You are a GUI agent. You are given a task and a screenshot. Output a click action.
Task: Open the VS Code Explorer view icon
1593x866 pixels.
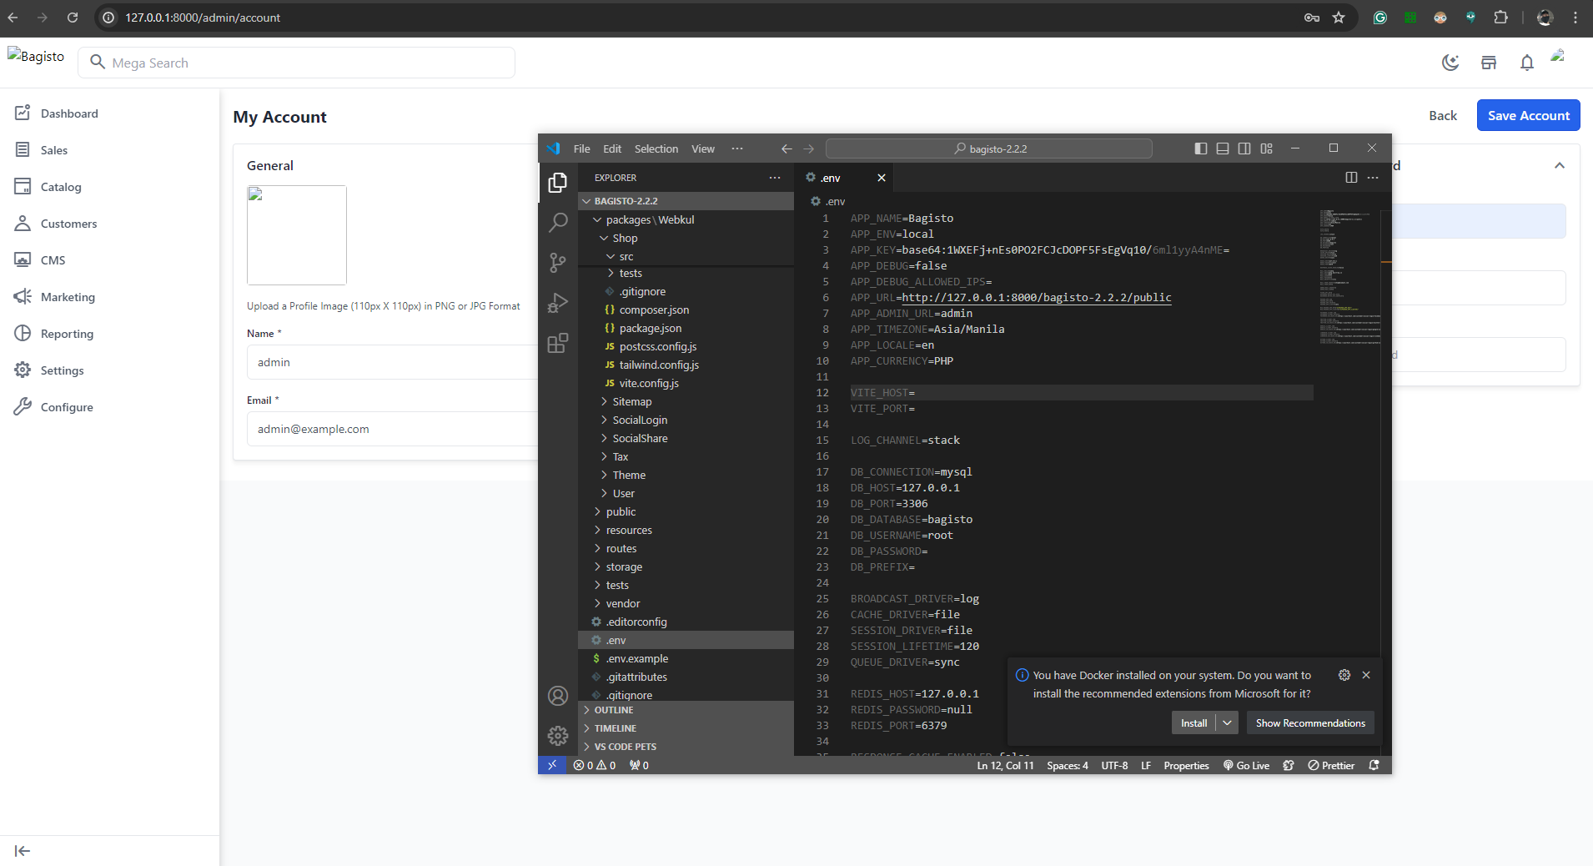[558, 183]
